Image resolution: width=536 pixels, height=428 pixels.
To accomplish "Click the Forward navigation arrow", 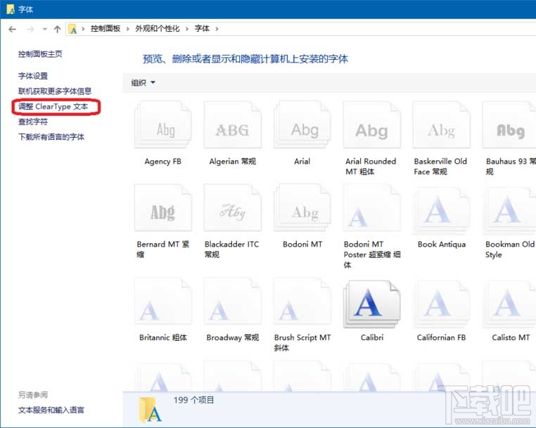I will tap(30, 29).
